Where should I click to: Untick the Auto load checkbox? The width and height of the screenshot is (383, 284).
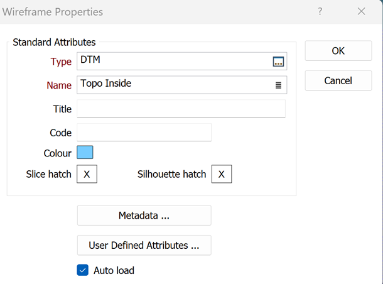click(x=82, y=270)
